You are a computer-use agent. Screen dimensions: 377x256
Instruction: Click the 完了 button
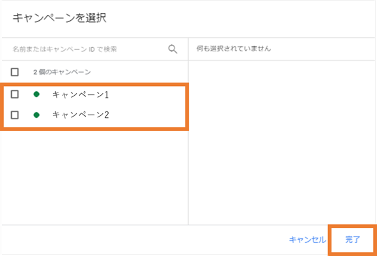click(x=352, y=240)
